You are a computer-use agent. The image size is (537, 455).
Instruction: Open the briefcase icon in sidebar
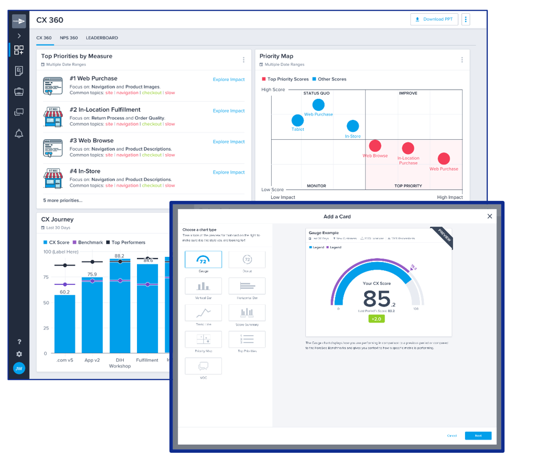19,91
